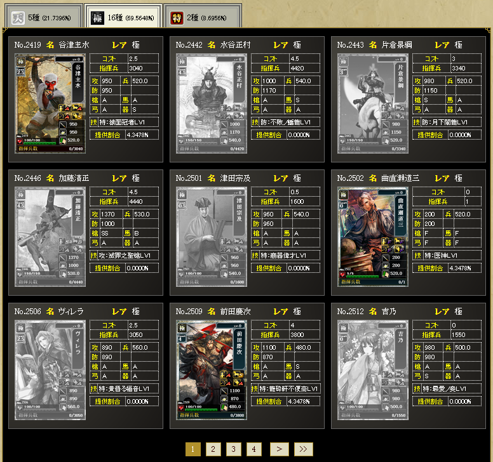Click the title name 水谷正村 of No.2442
This screenshot has height=462, width=493.
pyautogui.click(x=235, y=45)
